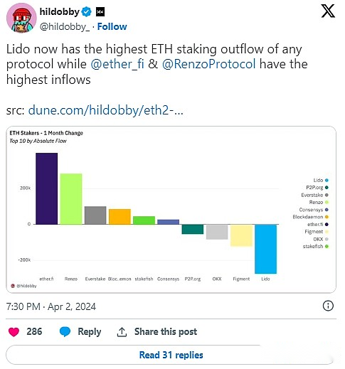Viewport: 345px width, 369px height.
Task: Click the reply speech bubble icon
Action: pos(65,331)
